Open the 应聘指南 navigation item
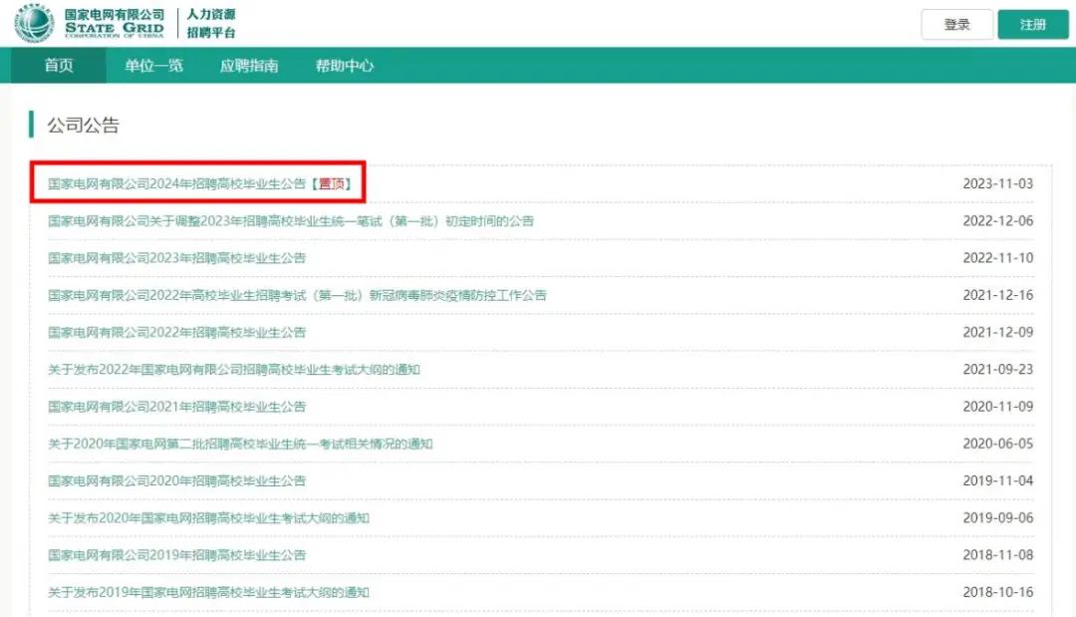The image size is (1076, 617). click(249, 66)
